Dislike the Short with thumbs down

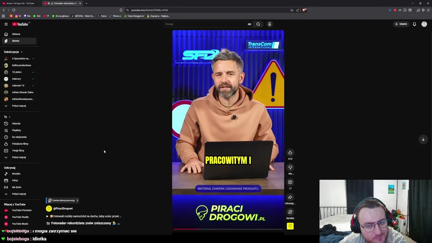(x=290, y=167)
